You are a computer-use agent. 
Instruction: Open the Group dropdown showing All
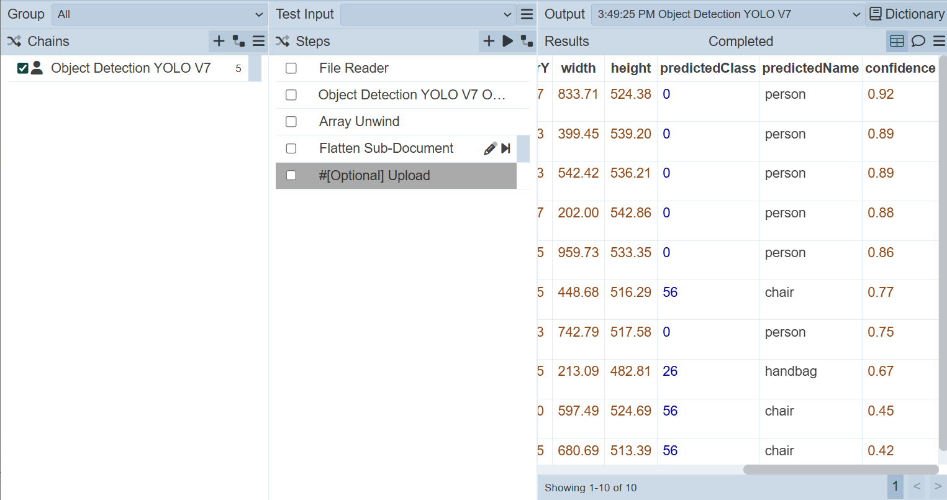160,14
